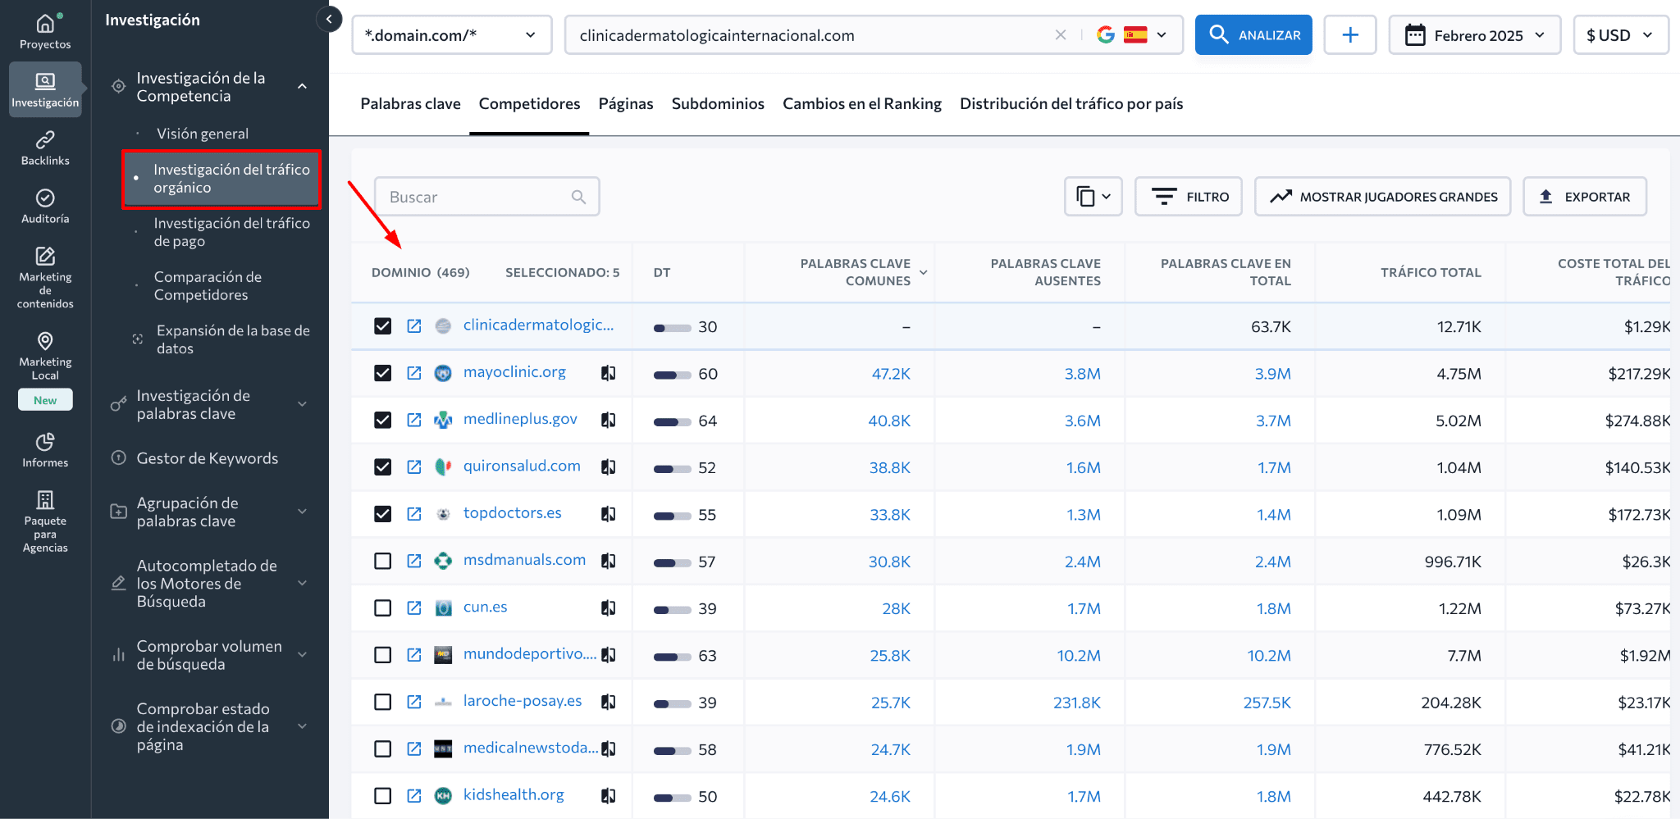1680x819 pixels.
Task: Collapse the sidebar with arrow button
Action: [x=329, y=19]
